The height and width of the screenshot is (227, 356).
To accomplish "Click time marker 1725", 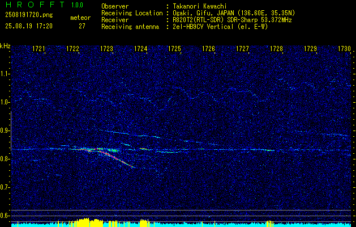I will [174, 49].
